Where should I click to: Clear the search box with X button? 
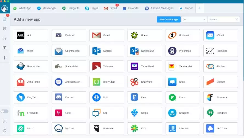(237, 19)
